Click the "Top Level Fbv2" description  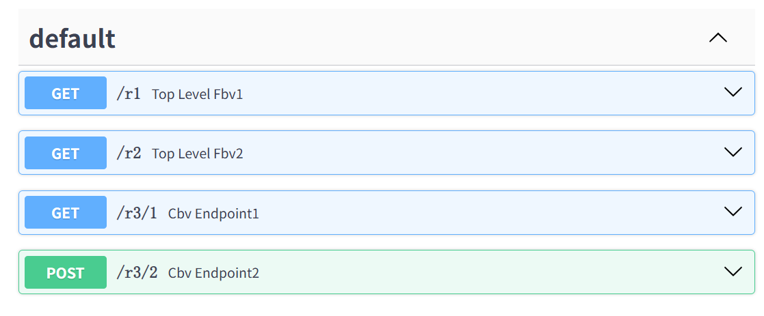197,154
